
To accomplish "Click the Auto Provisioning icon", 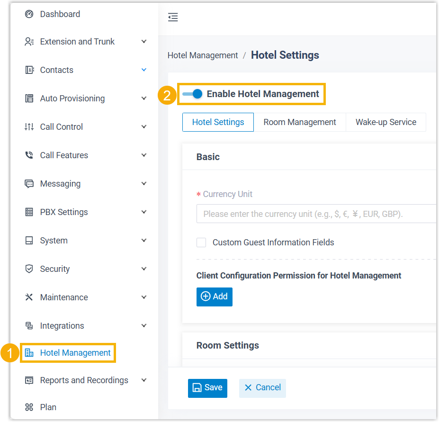I will 29,99.
